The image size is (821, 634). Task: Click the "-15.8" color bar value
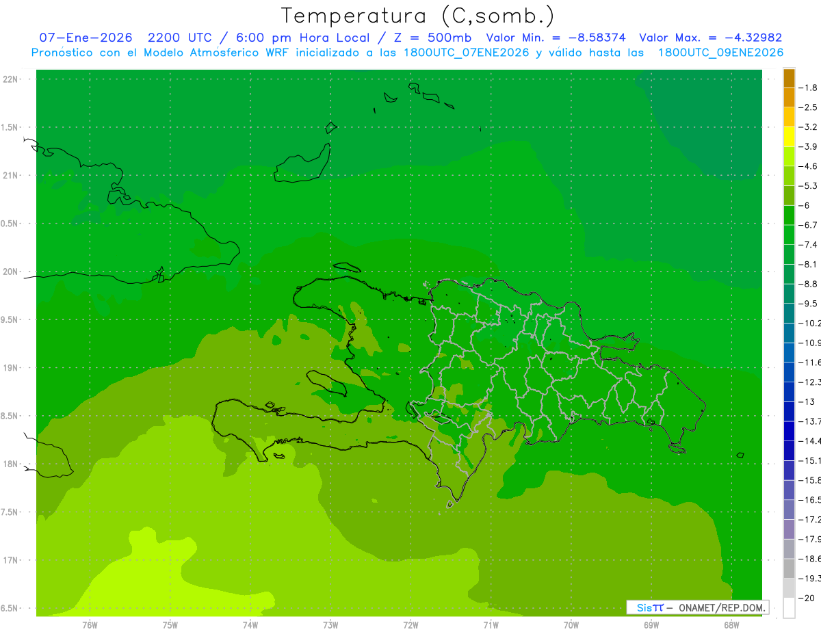click(x=810, y=480)
